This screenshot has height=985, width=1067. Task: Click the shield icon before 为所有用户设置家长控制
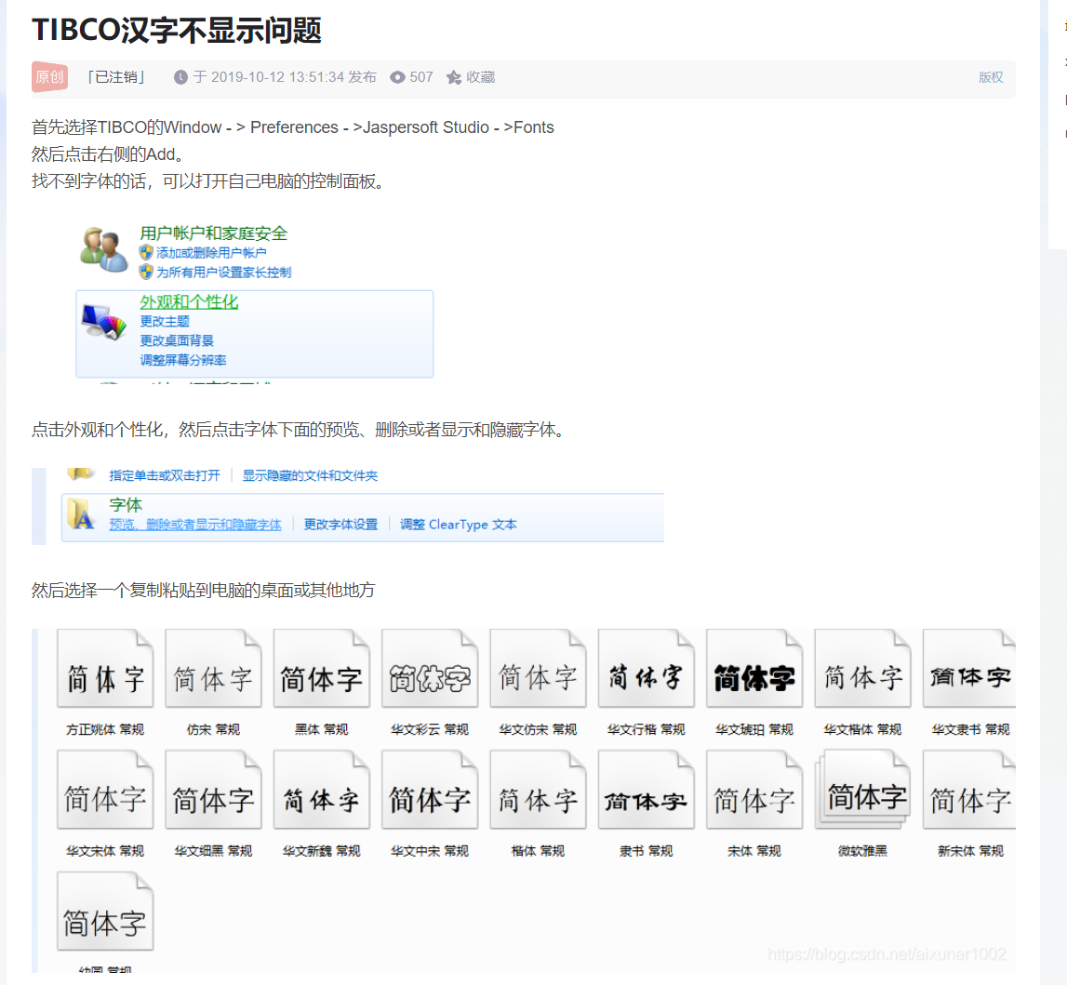pos(146,273)
